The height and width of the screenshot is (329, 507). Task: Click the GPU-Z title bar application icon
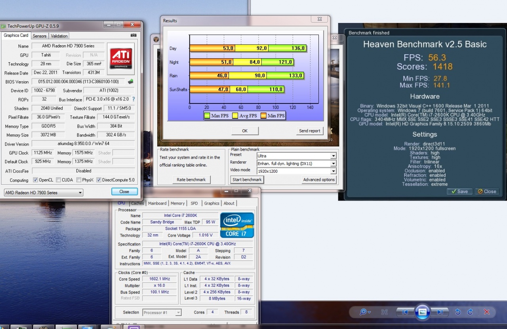[x=3, y=26]
